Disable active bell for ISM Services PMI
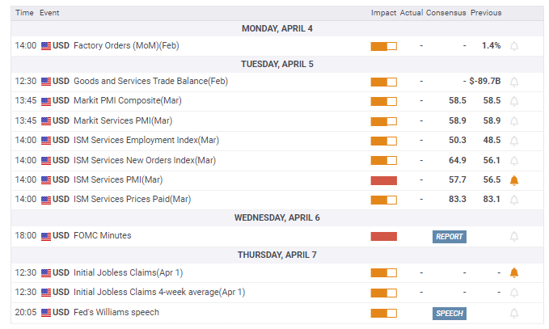The height and width of the screenshot is (329, 549). (x=514, y=180)
